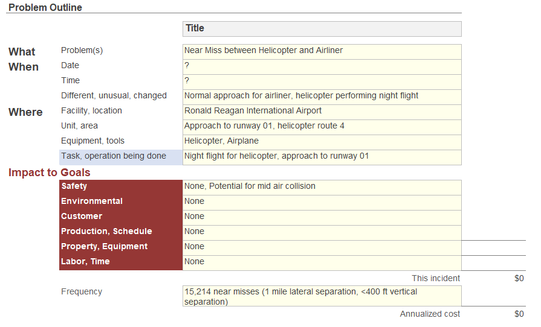The height and width of the screenshot is (327, 541).
Task: Click the Date value field
Action: pos(322,66)
